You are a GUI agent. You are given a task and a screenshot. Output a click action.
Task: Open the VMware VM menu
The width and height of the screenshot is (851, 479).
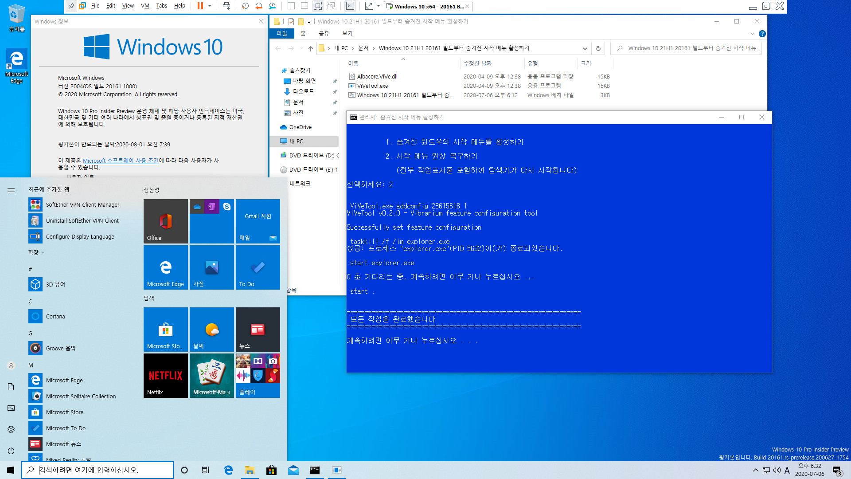pos(145,6)
